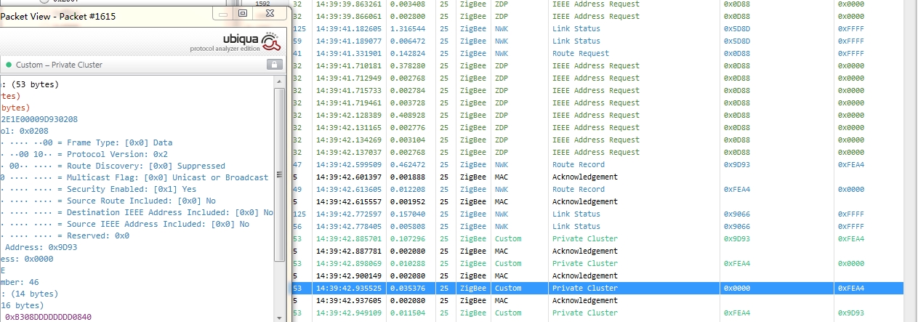This screenshot has height=322, width=918.
Task: Click the delta value 0.003728
Action: tap(407, 102)
